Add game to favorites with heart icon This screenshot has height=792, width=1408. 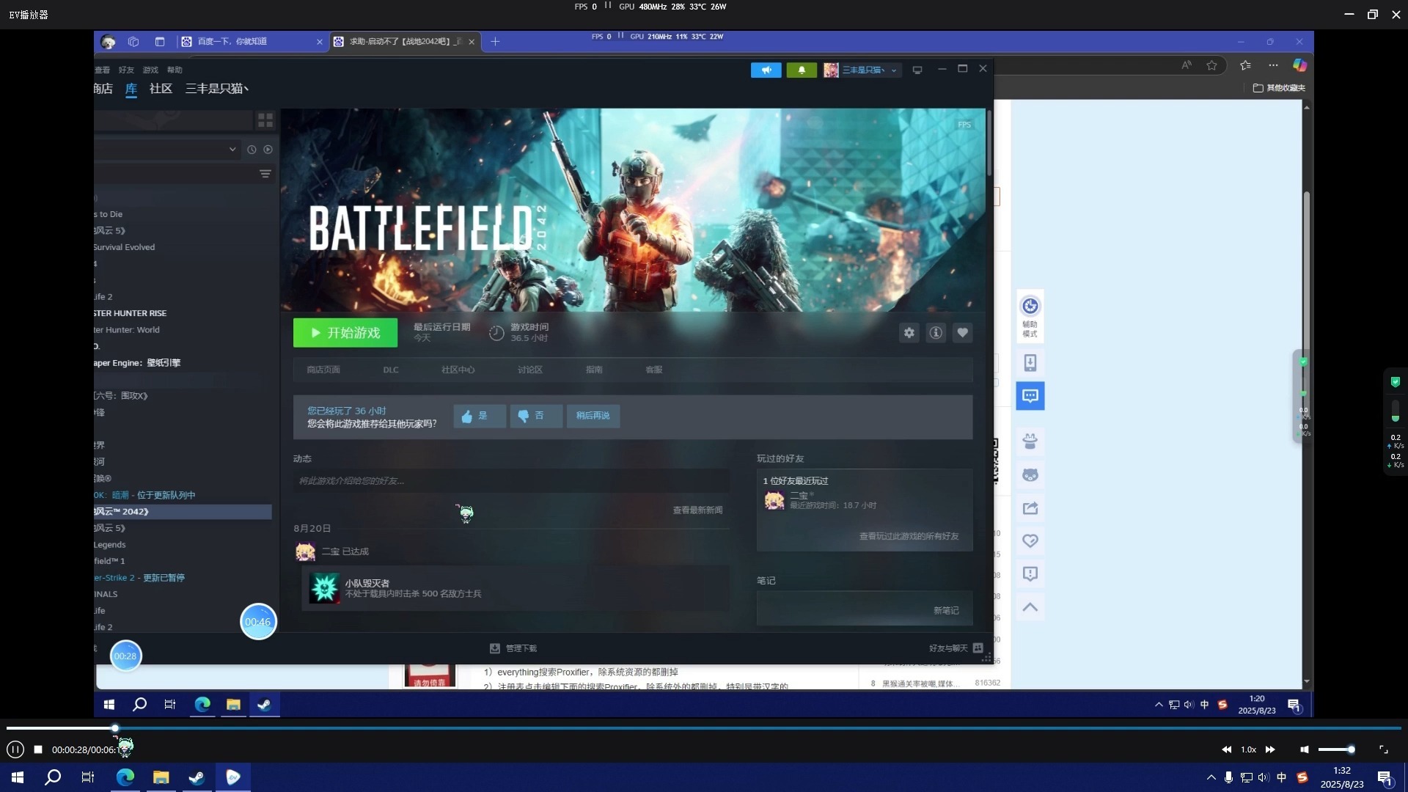click(963, 333)
